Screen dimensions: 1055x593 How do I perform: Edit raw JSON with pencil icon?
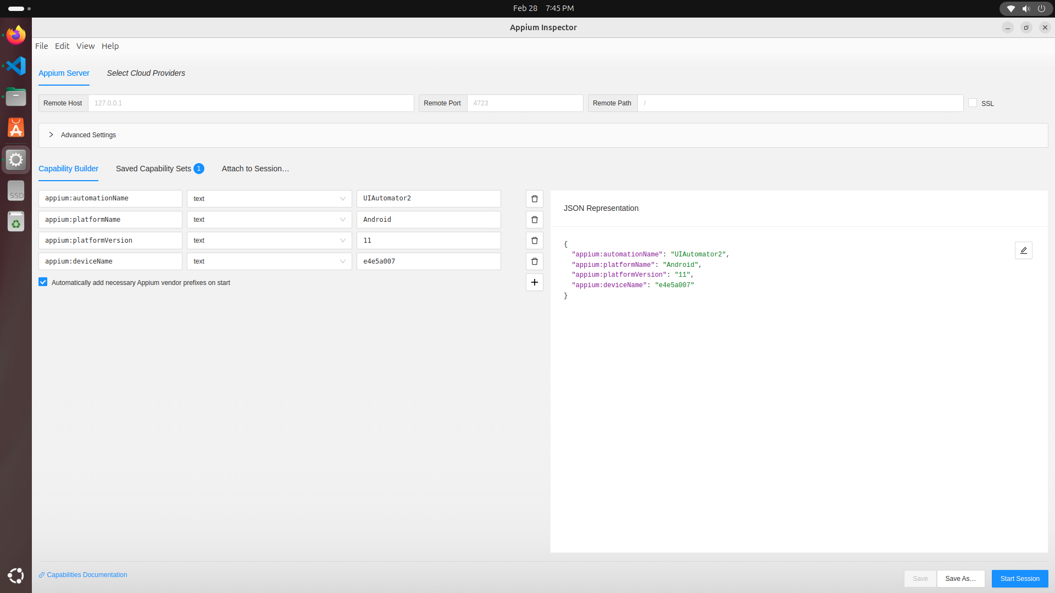click(1023, 250)
